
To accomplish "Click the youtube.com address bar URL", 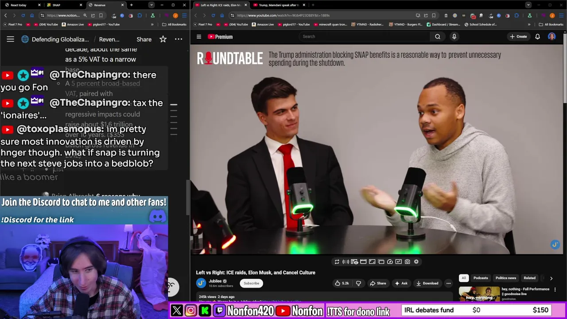I will coord(283,16).
